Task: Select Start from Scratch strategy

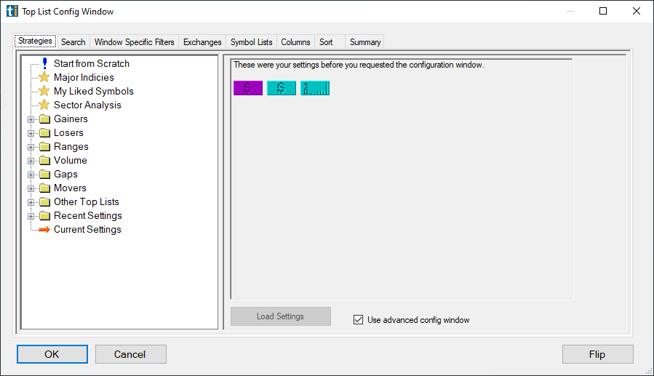Action: 92,63
